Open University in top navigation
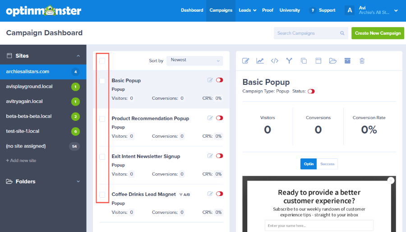 [x=290, y=10]
